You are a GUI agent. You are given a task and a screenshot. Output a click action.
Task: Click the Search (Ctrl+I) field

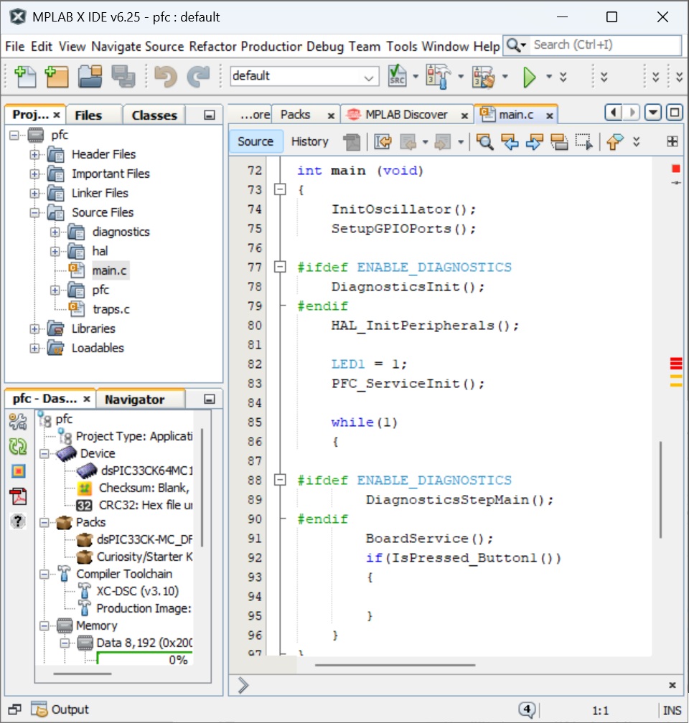605,45
